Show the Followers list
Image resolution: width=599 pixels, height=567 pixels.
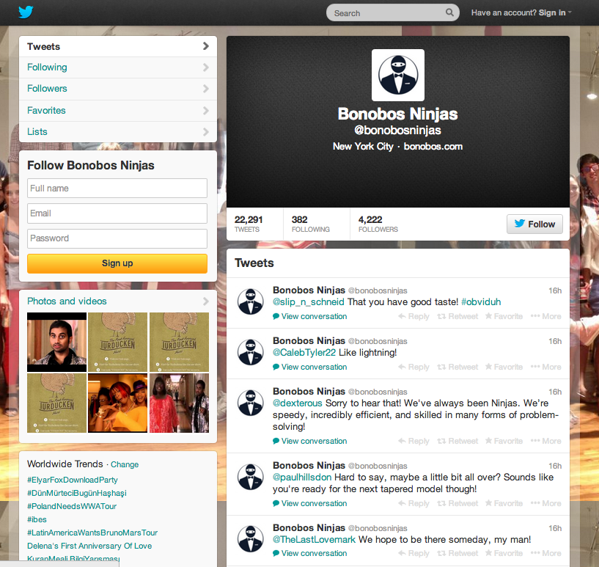click(117, 89)
